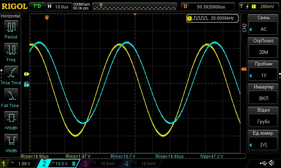Image resolution: width=281 pixels, height=168 pixels.
Task: Click the bandwidth limit B icon on channel 2
Action: pos(74,163)
